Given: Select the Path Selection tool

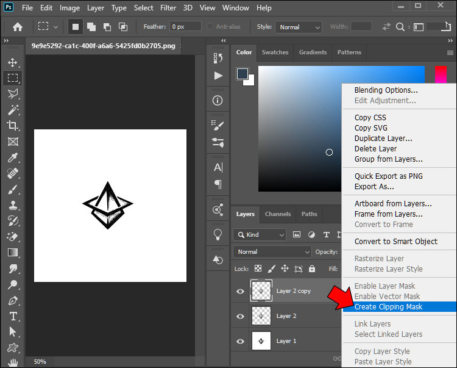Looking at the screenshot, I should [13, 332].
